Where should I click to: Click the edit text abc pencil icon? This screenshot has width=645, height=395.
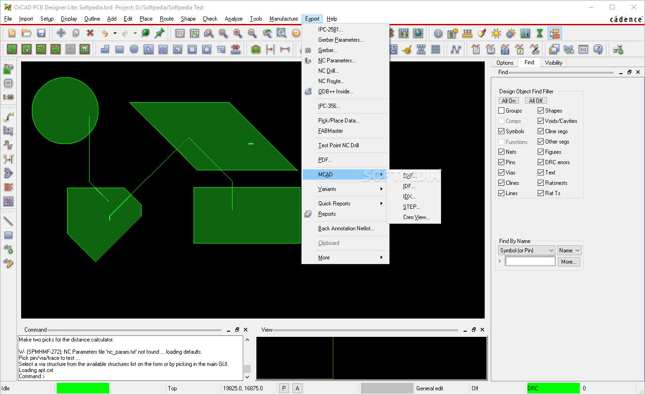[8, 263]
